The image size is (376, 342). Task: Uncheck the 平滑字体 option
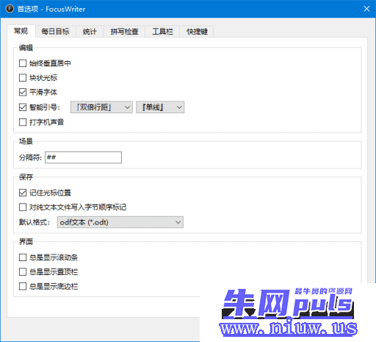[x=23, y=92]
